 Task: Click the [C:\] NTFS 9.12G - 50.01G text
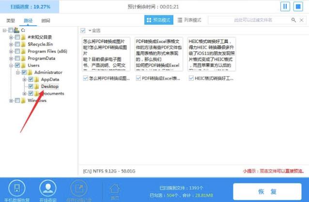pos(109,171)
